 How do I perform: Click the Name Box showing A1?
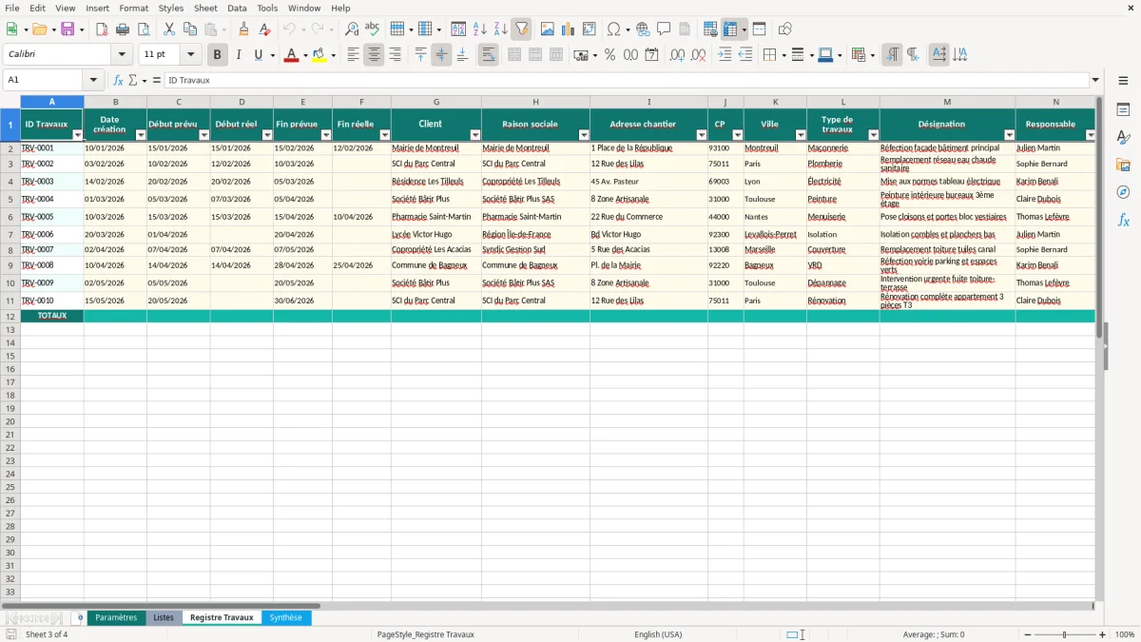(x=44, y=80)
